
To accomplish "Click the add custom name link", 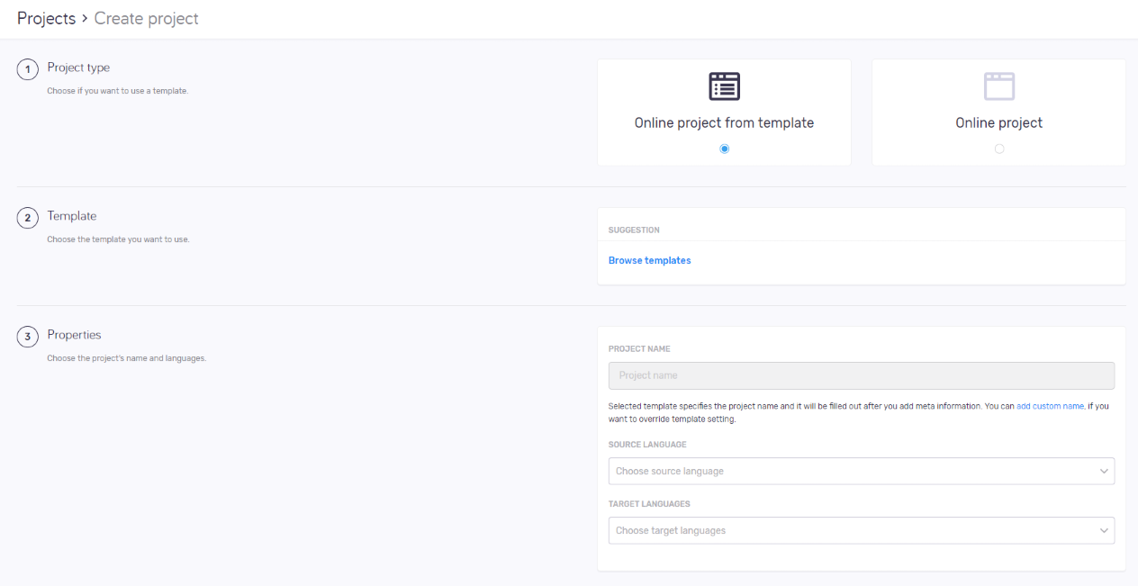I will (x=1050, y=406).
